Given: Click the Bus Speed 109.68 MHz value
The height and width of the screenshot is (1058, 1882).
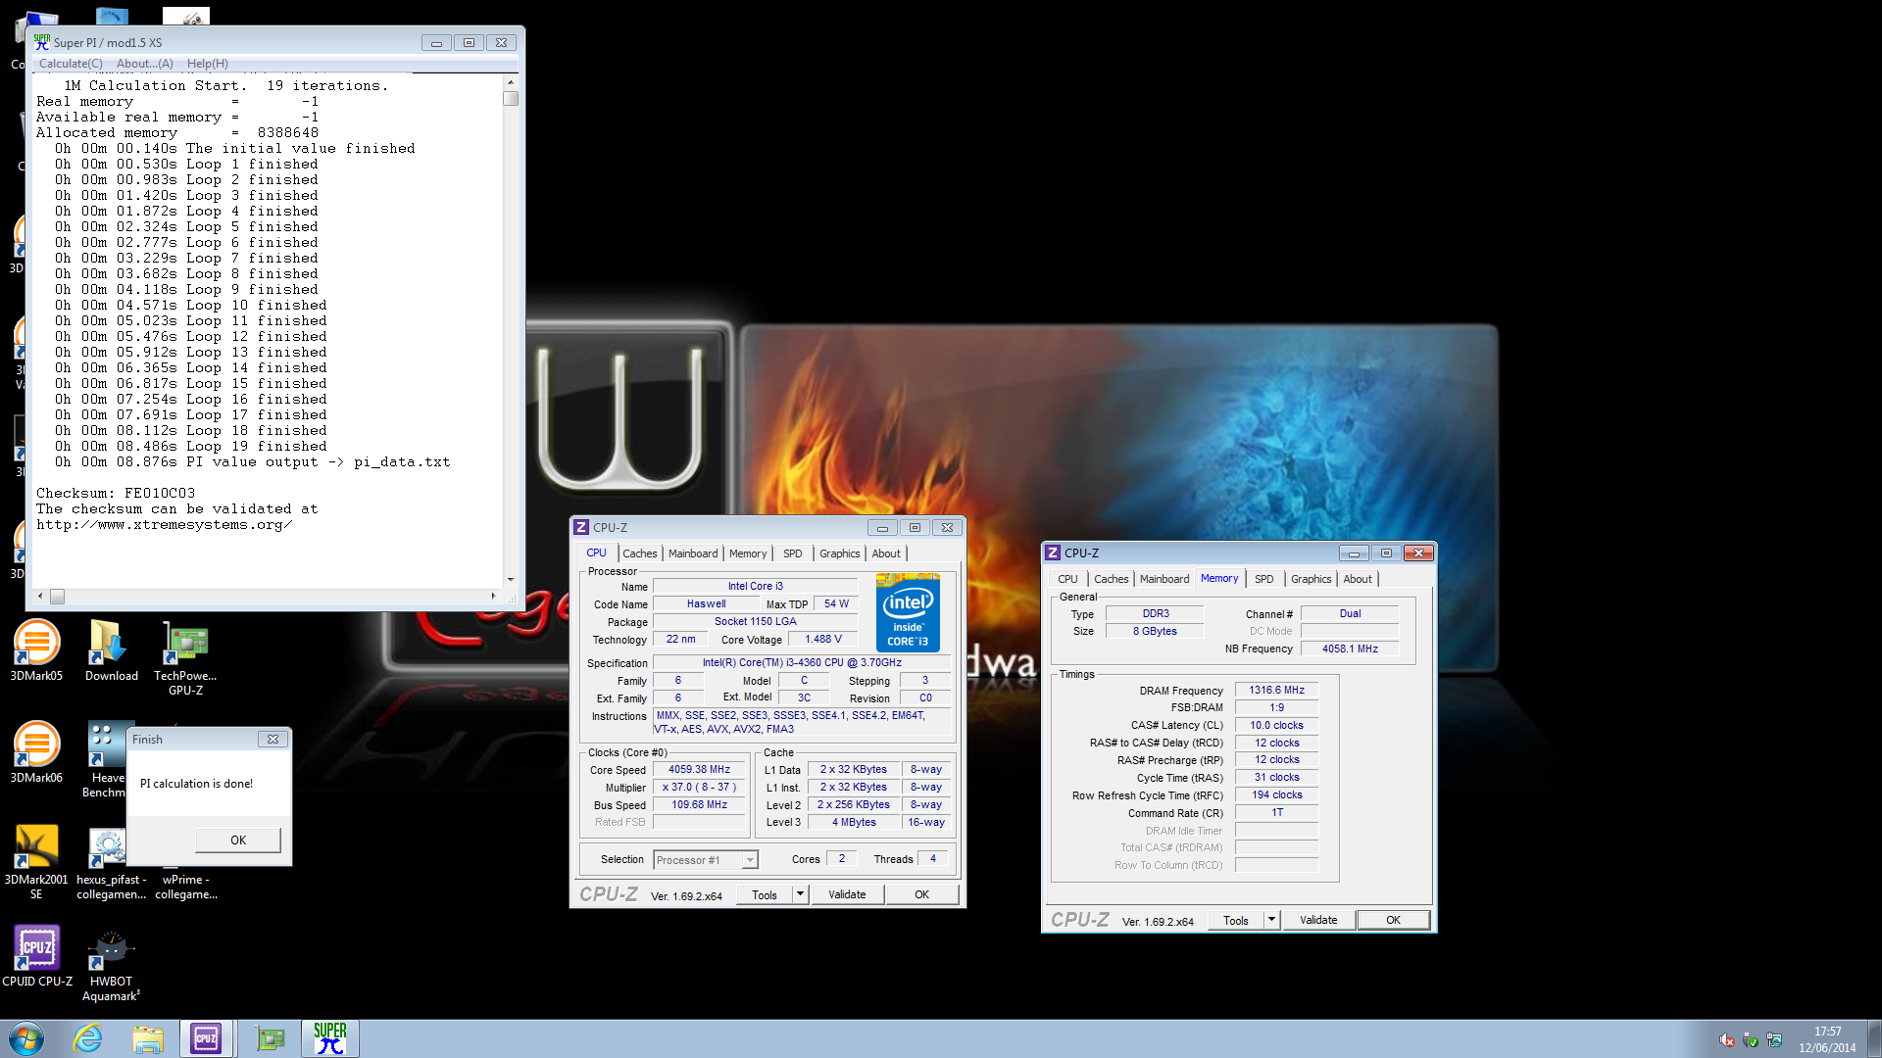Looking at the screenshot, I should tap(700, 805).
